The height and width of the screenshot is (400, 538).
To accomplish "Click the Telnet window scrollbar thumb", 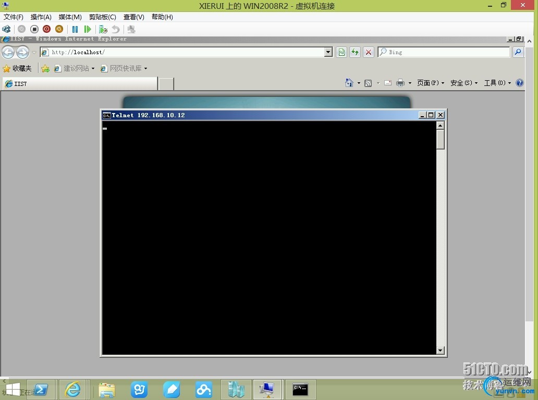I will pos(441,140).
